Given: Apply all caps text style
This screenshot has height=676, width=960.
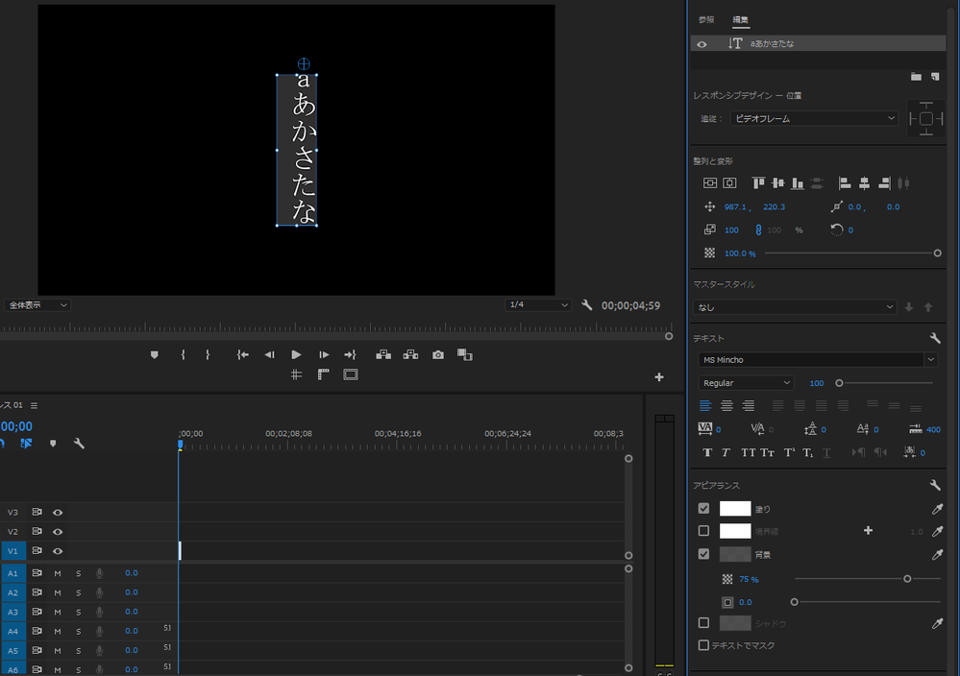Looking at the screenshot, I should pos(748,452).
